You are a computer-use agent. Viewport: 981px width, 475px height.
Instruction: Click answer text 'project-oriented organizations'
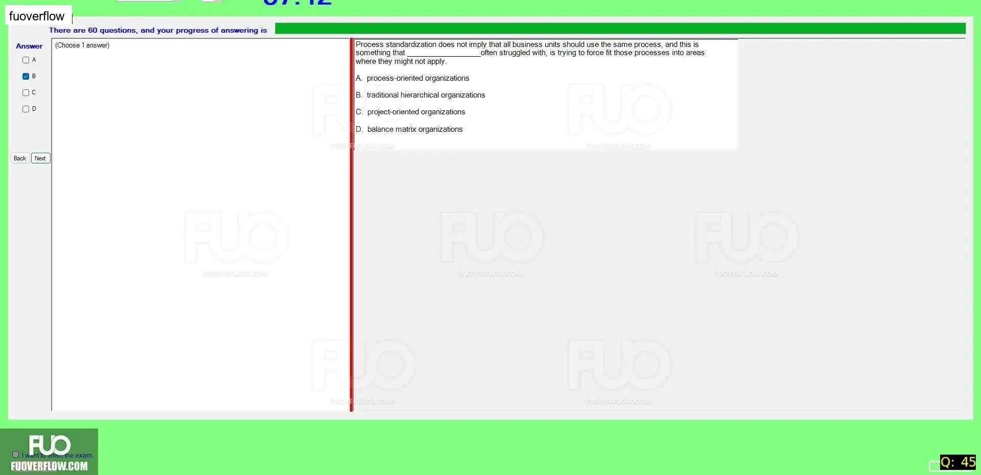tap(416, 112)
